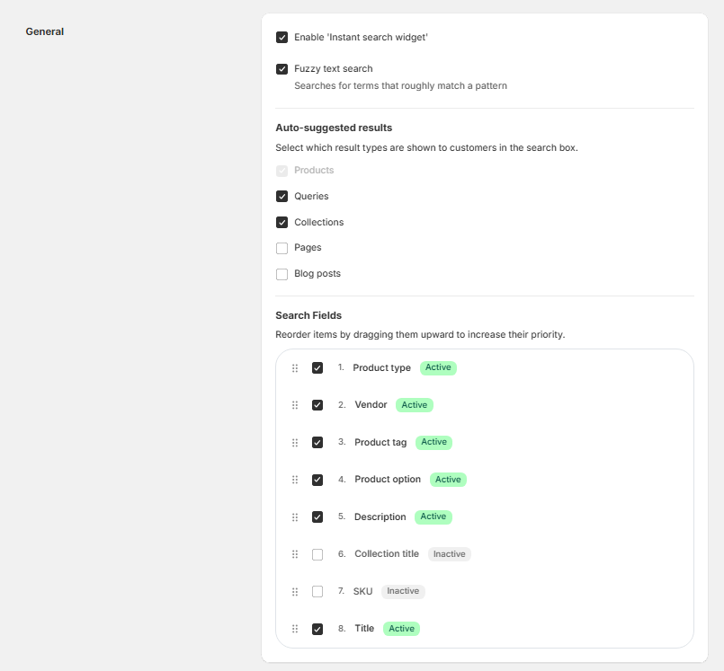Enable SKU search field checkbox
The image size is (724, 671).
tap(317, 592)
